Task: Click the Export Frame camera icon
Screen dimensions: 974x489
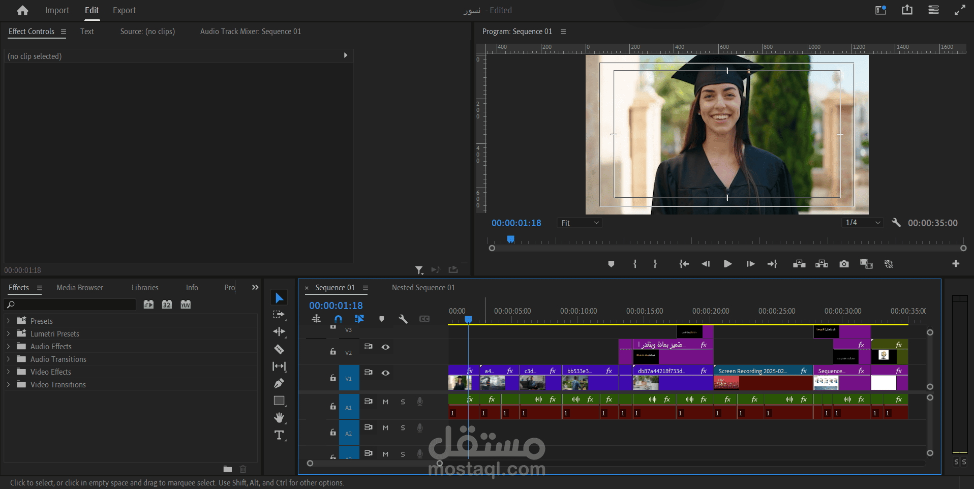Action: 844,264
